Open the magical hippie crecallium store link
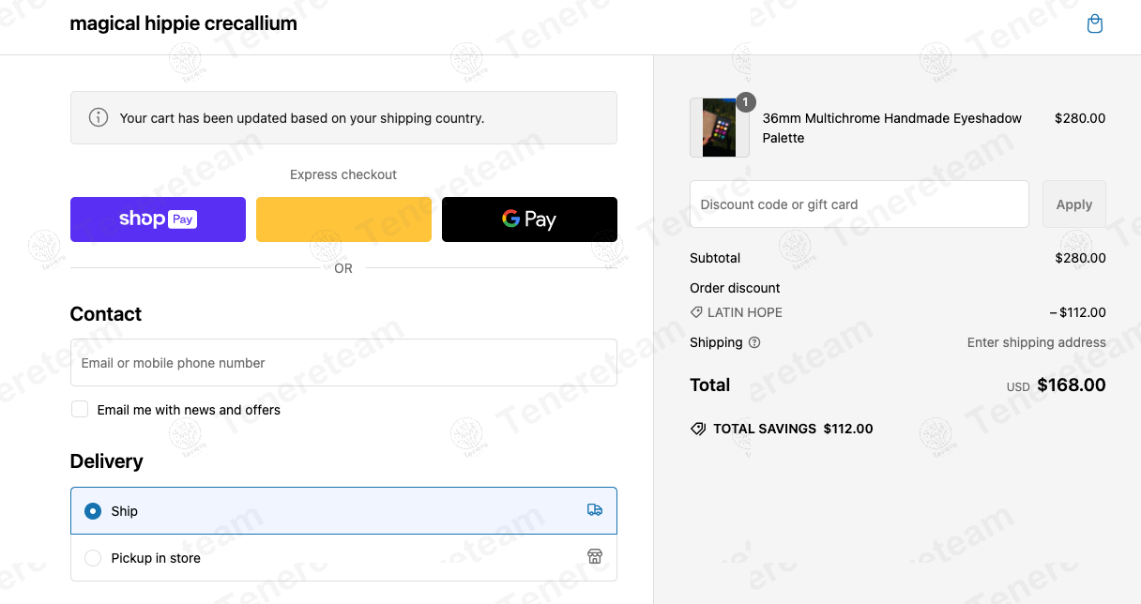 pyautogui.click(x=183, y=23)
